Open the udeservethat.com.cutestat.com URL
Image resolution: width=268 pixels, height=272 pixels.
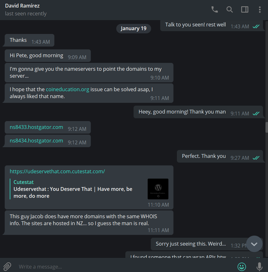tap(57, 171)
